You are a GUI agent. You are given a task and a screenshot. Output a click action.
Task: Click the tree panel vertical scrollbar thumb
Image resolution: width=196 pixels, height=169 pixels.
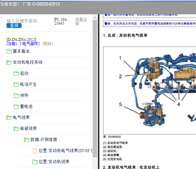(95, 88)
